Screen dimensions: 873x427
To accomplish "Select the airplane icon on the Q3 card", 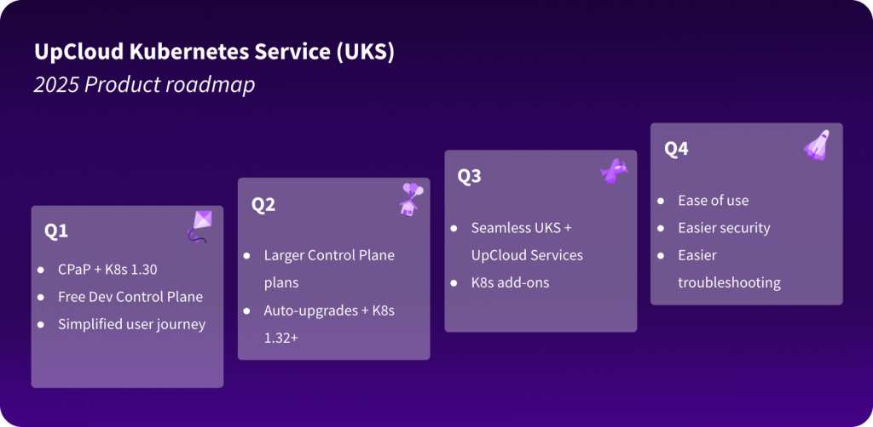I will click(x=614, y=171).
